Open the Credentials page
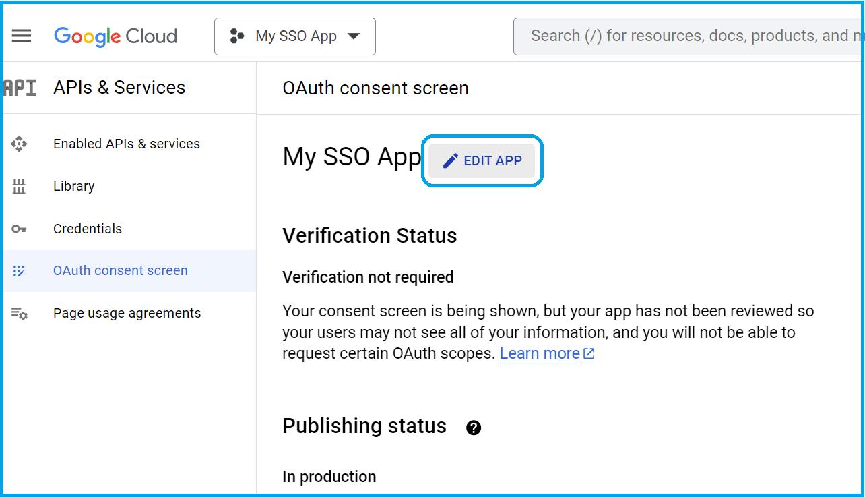865x497 pixels. tap(88, 229)
